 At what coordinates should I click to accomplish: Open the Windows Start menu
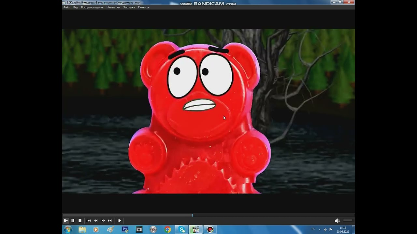[x=68, y=229]
